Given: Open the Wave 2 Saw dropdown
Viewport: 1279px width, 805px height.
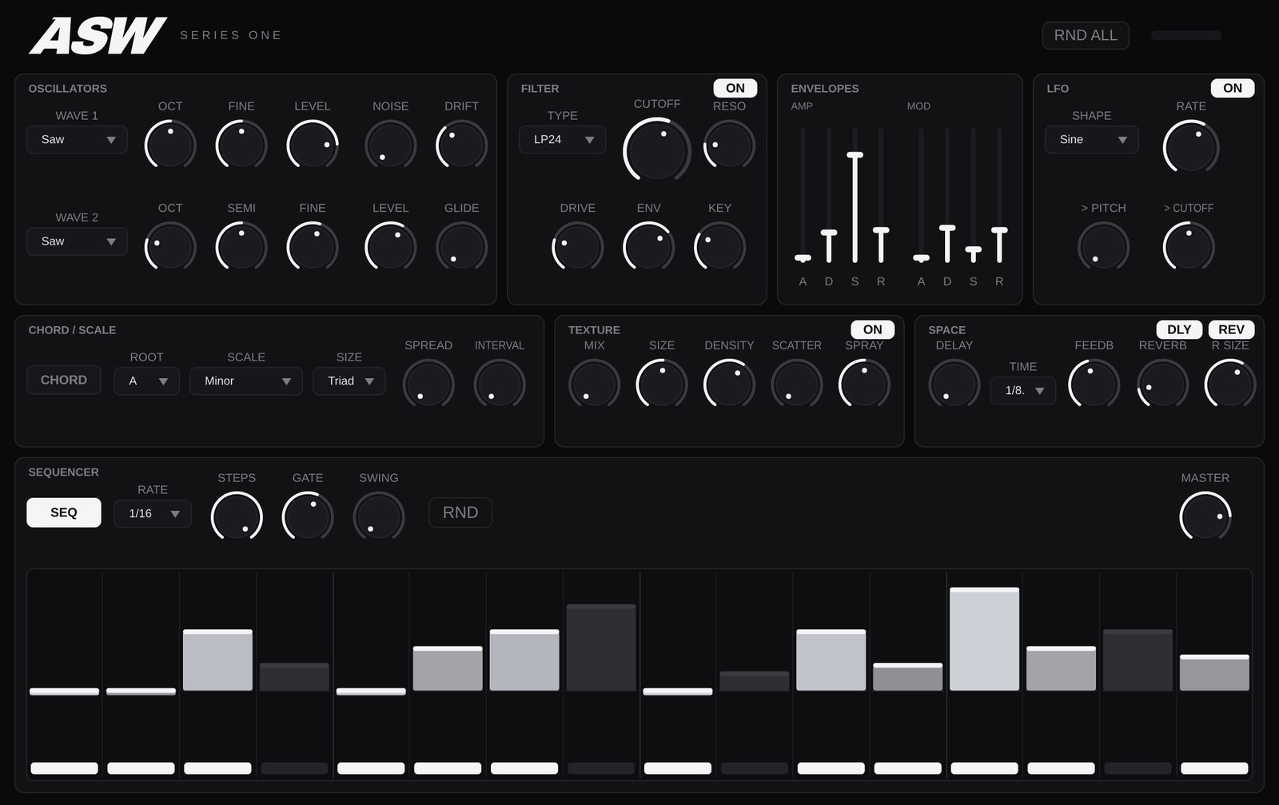Looking at the screenshot, I should (77, 241).
